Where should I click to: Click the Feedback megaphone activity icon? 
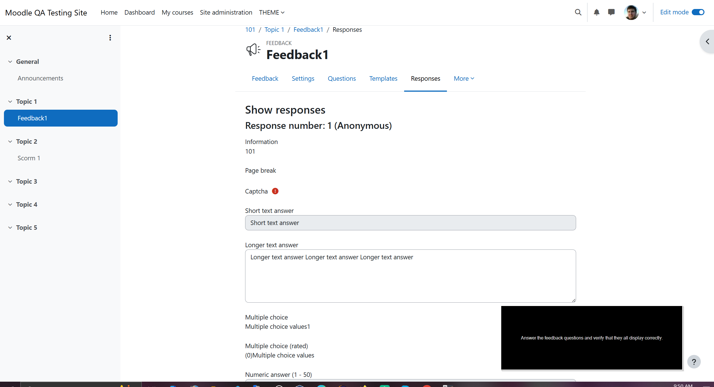[253, 50]
